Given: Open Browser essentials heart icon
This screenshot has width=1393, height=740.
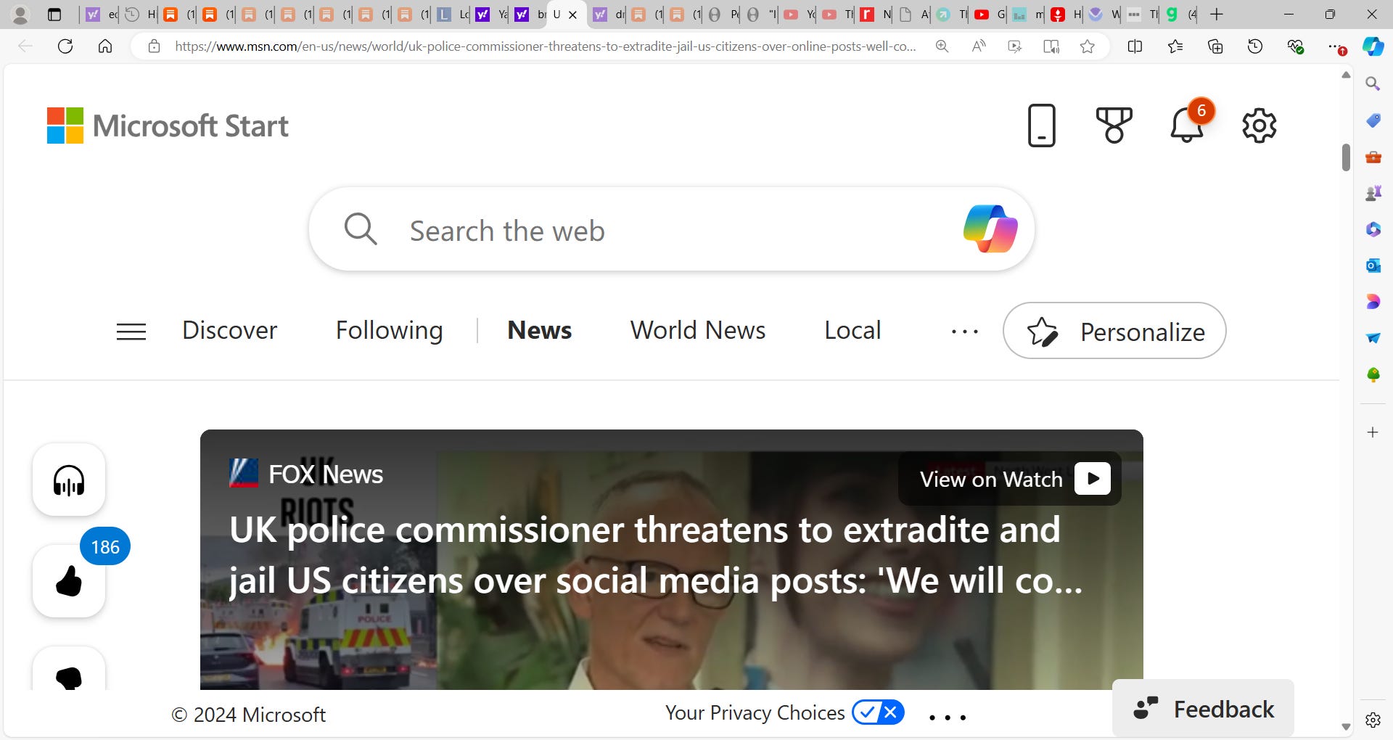Looking at the screenshot, I should tap(1295, 46).
